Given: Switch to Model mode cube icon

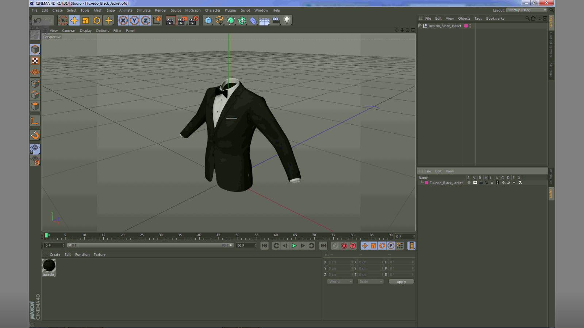Looking at the screenshot, I should coord(35,49).
